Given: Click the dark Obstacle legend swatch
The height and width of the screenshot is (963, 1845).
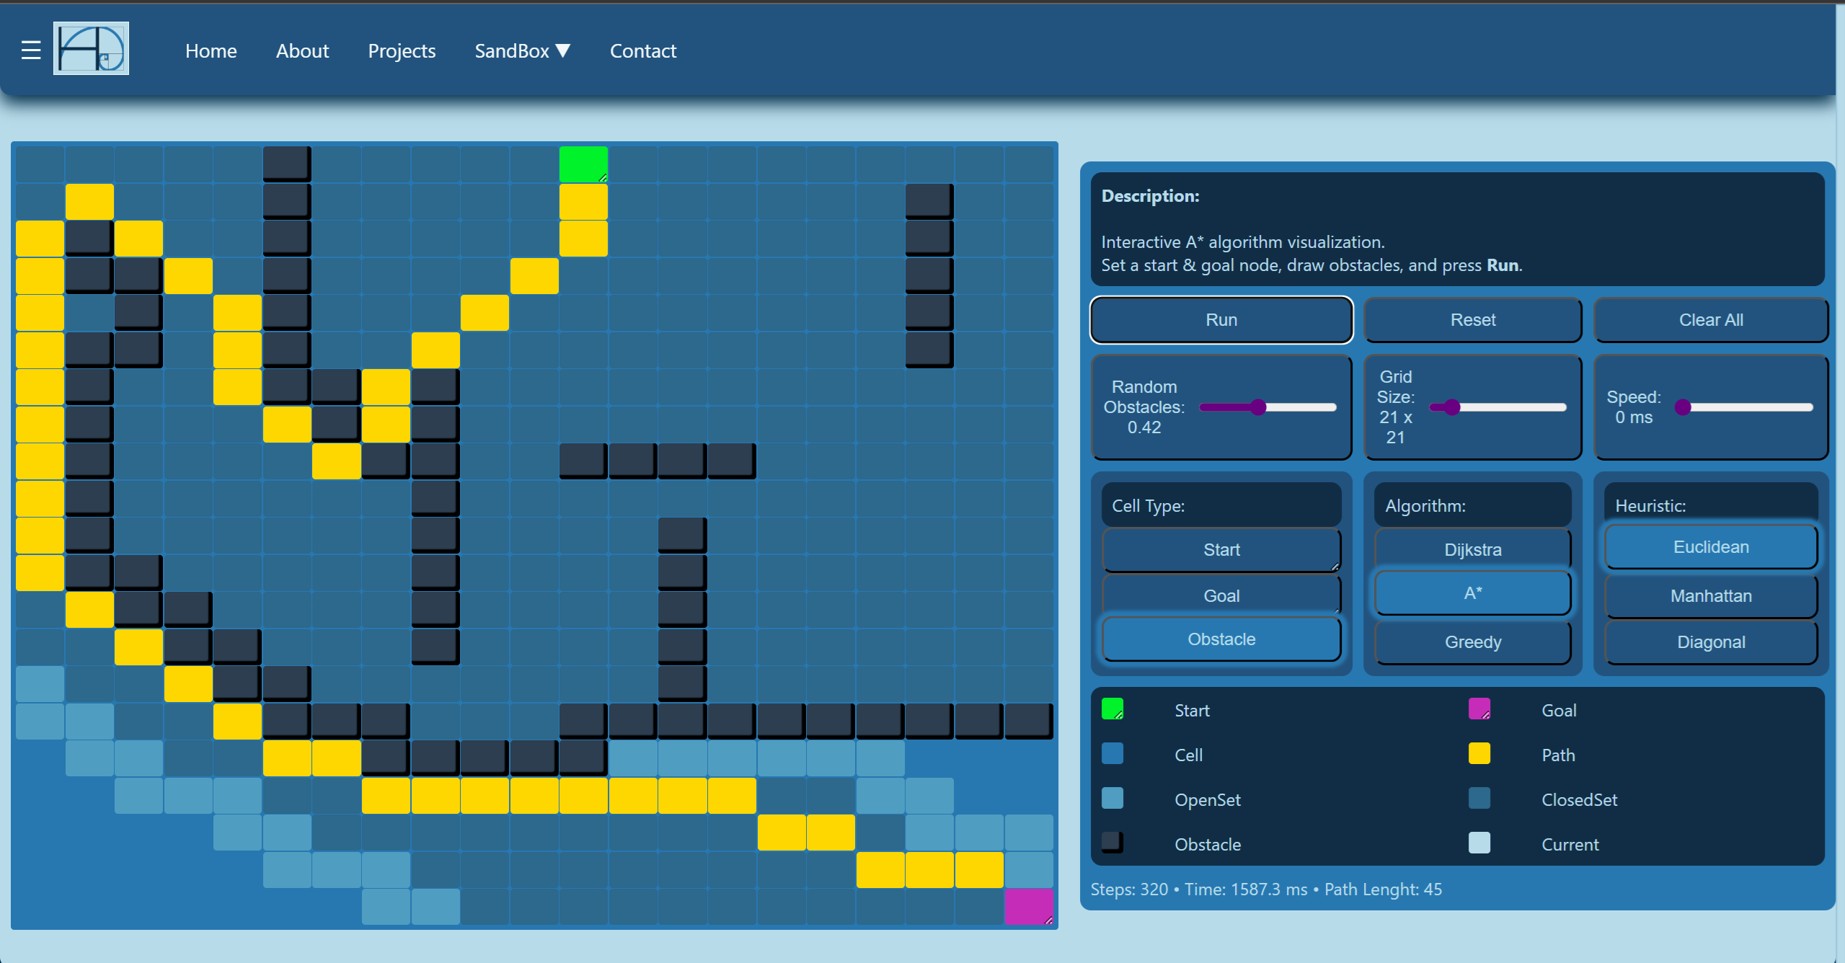Looking at the screenshot, I should (x=1112, y=843).
